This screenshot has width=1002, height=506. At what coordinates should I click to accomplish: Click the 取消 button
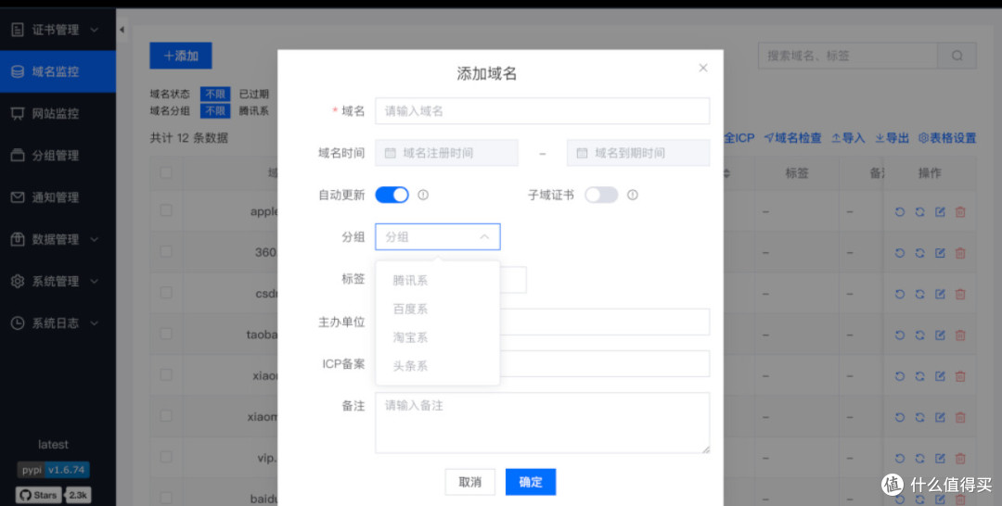pos(469,482)
